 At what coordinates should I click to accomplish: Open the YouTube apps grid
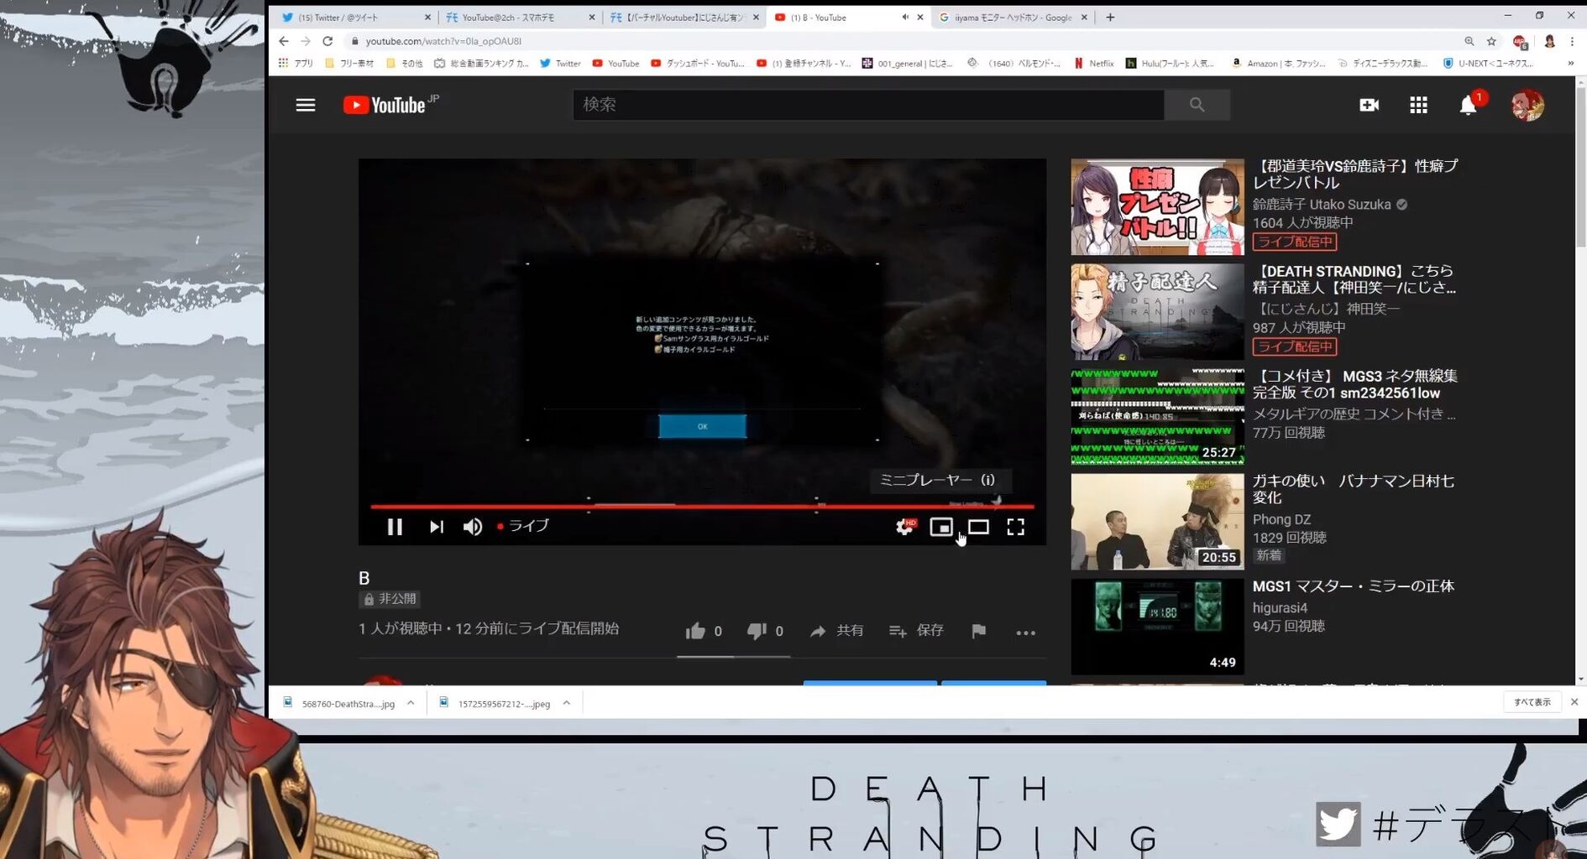pos(1418,105)
